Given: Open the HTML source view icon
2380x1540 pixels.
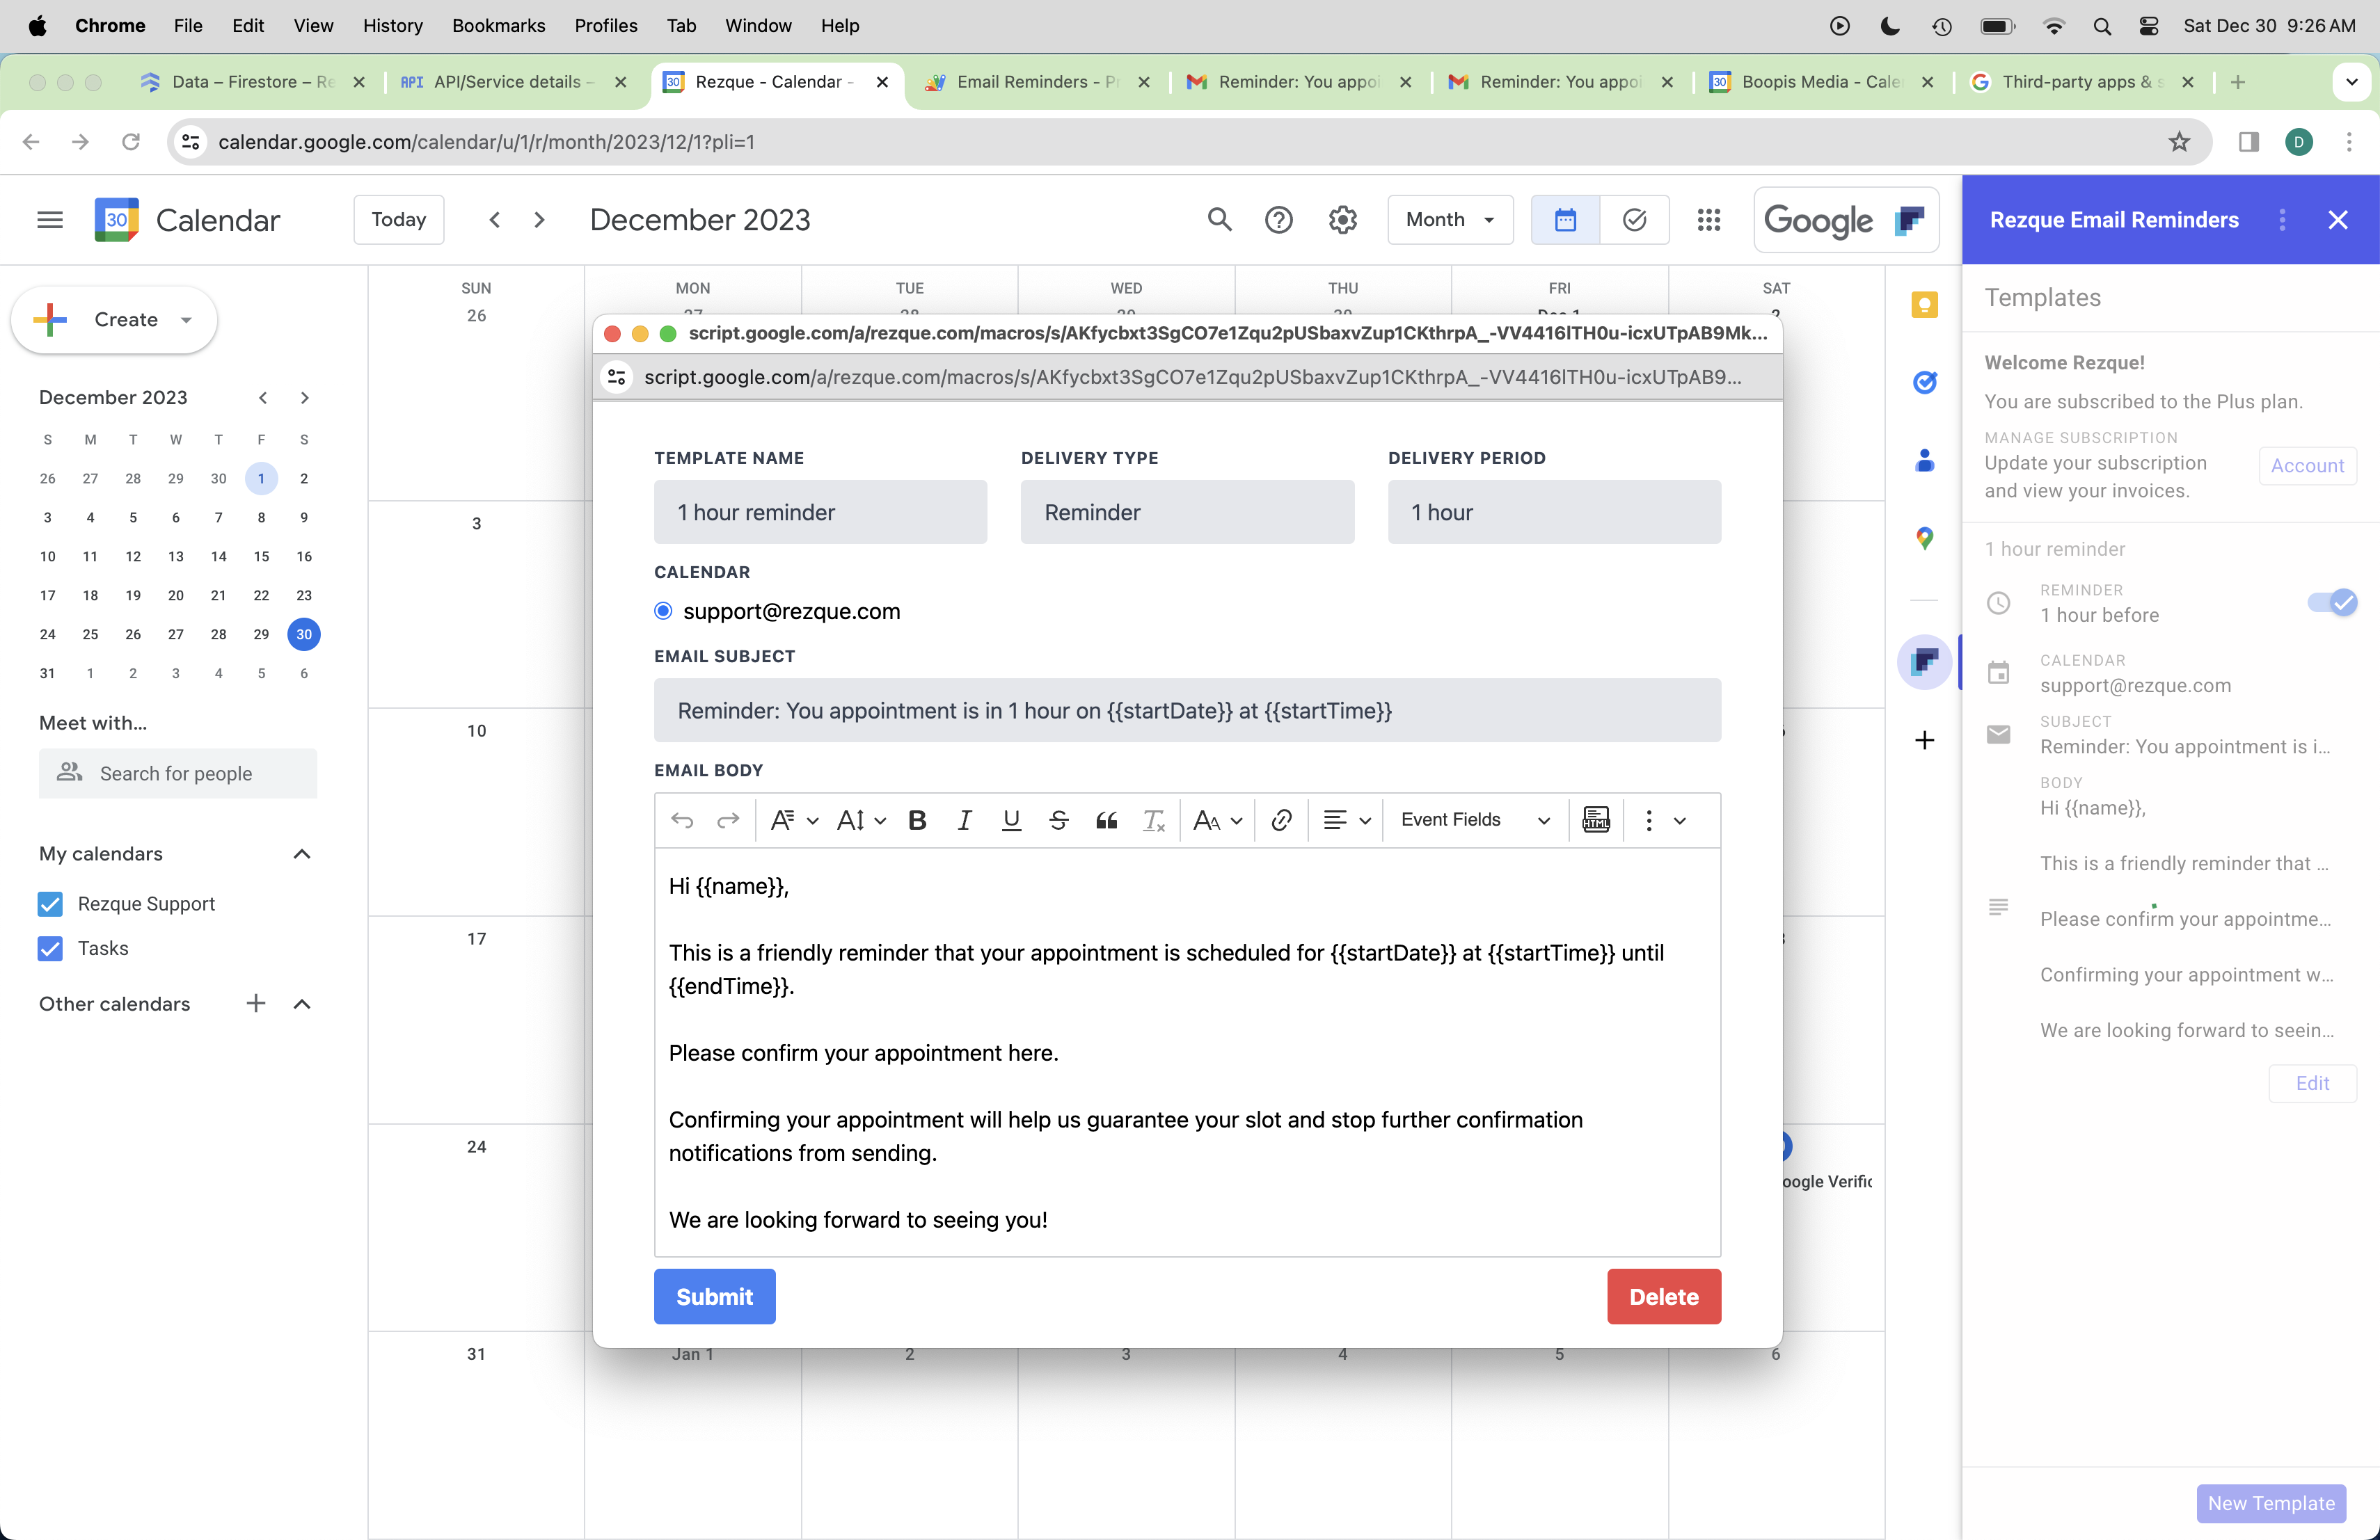Looking at the screenshot, I should pyautogui.click(x=1596, y=821).
